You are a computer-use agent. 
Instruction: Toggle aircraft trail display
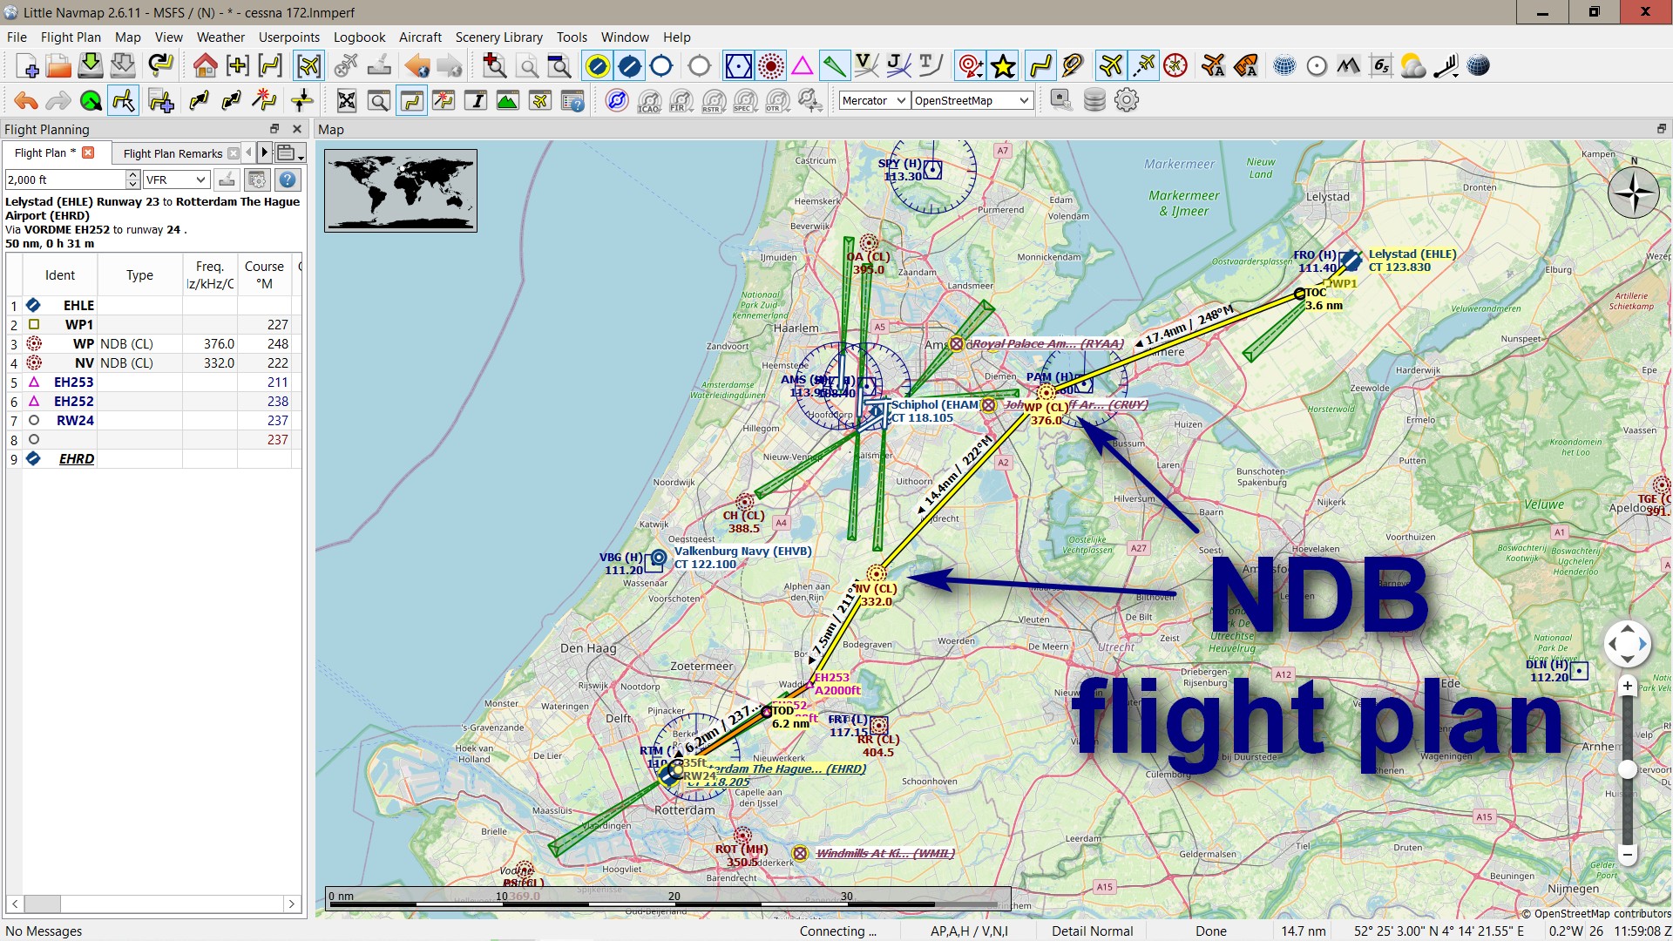point(1143,65)
